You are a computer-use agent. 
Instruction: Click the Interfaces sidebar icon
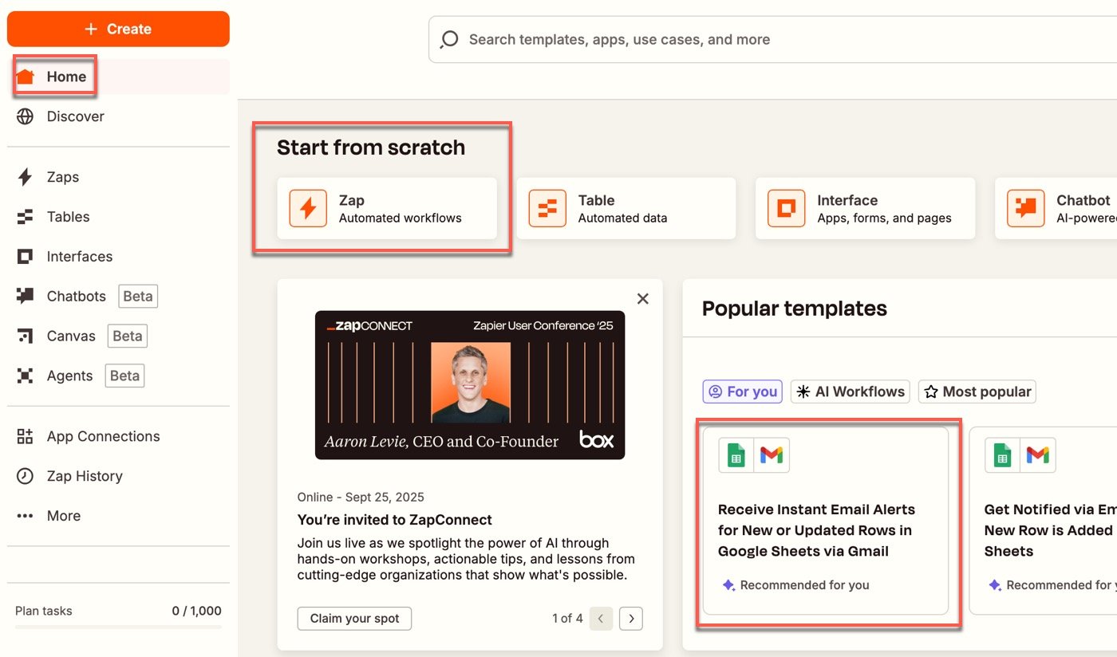[26, 257]
